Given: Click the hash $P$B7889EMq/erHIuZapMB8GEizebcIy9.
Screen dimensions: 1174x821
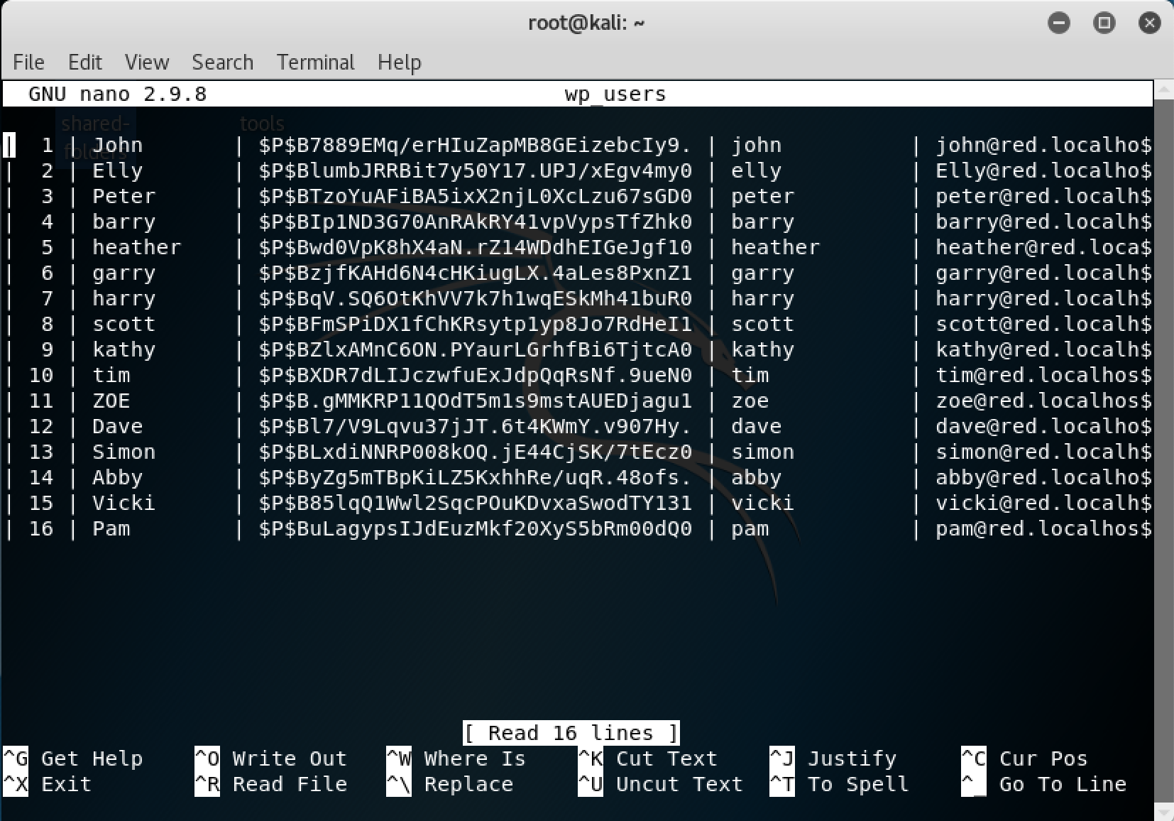Looking at the screenshot, I should coord(476,146).
